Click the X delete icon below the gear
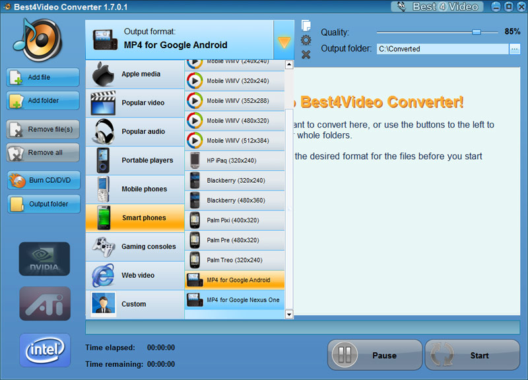Screen dimensions: 528x380 coord(306,55)
